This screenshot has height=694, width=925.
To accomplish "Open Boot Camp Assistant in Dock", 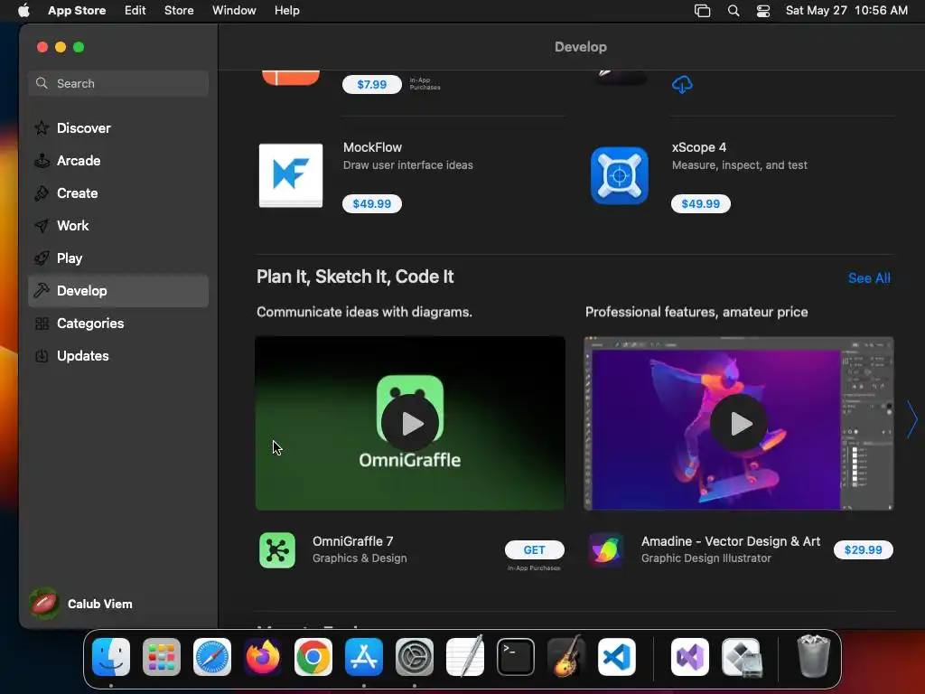I will [x=742, y=657].
